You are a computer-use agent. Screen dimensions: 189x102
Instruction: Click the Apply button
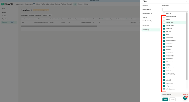(165, 99)
